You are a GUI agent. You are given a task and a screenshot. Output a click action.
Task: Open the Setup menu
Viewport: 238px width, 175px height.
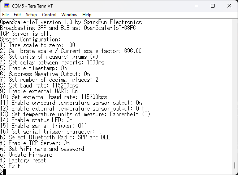pyautogui.click(x=31, y=15)
